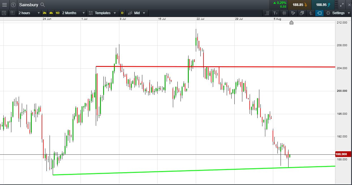
Task: Click the right-aligned lines scale icon
Action: coord(267,13)
